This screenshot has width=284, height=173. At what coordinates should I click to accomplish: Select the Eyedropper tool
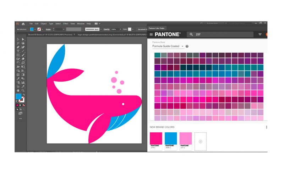[18, 79]
